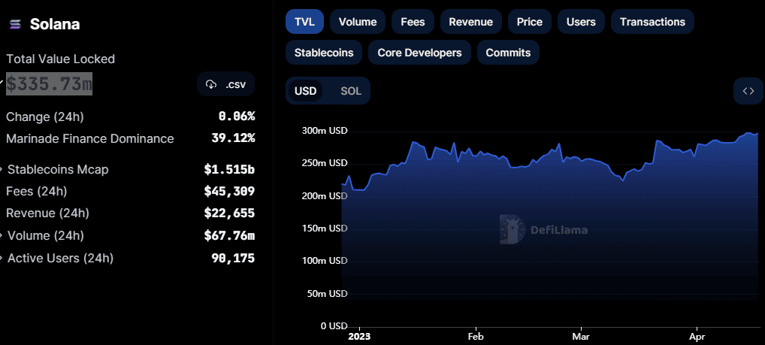Toggle the Transactions chart series
Screen dimensions: 765x345
pos(652,22)
